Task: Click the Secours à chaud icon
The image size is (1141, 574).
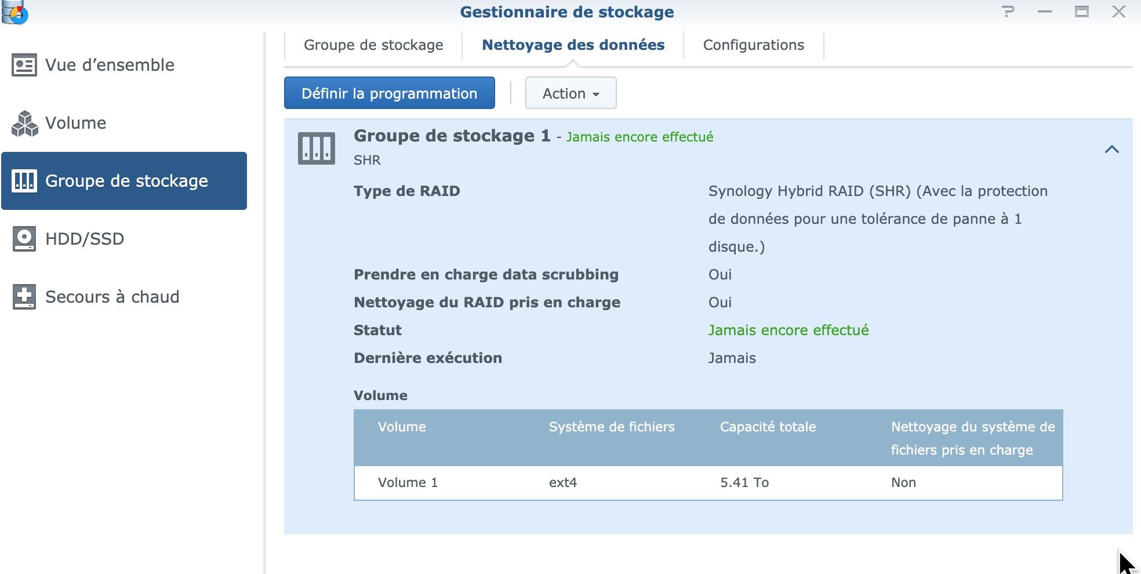Action: click(24, 297)
